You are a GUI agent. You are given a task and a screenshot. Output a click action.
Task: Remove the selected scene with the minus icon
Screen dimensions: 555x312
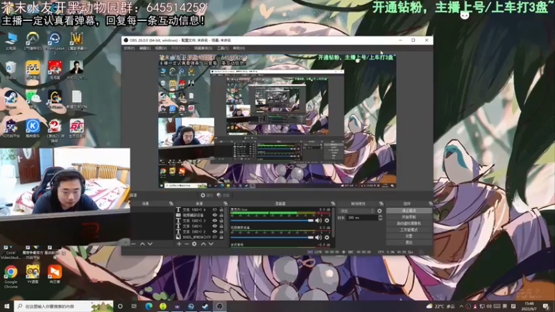133,244
